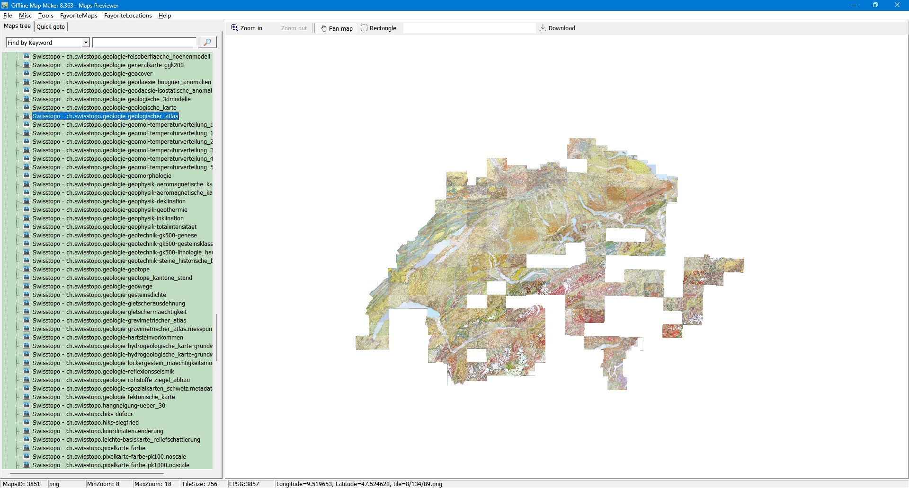Open the Find by Keyword dropdown
Image resolution: width=909 pixels, height=488 pixels.
86,43
